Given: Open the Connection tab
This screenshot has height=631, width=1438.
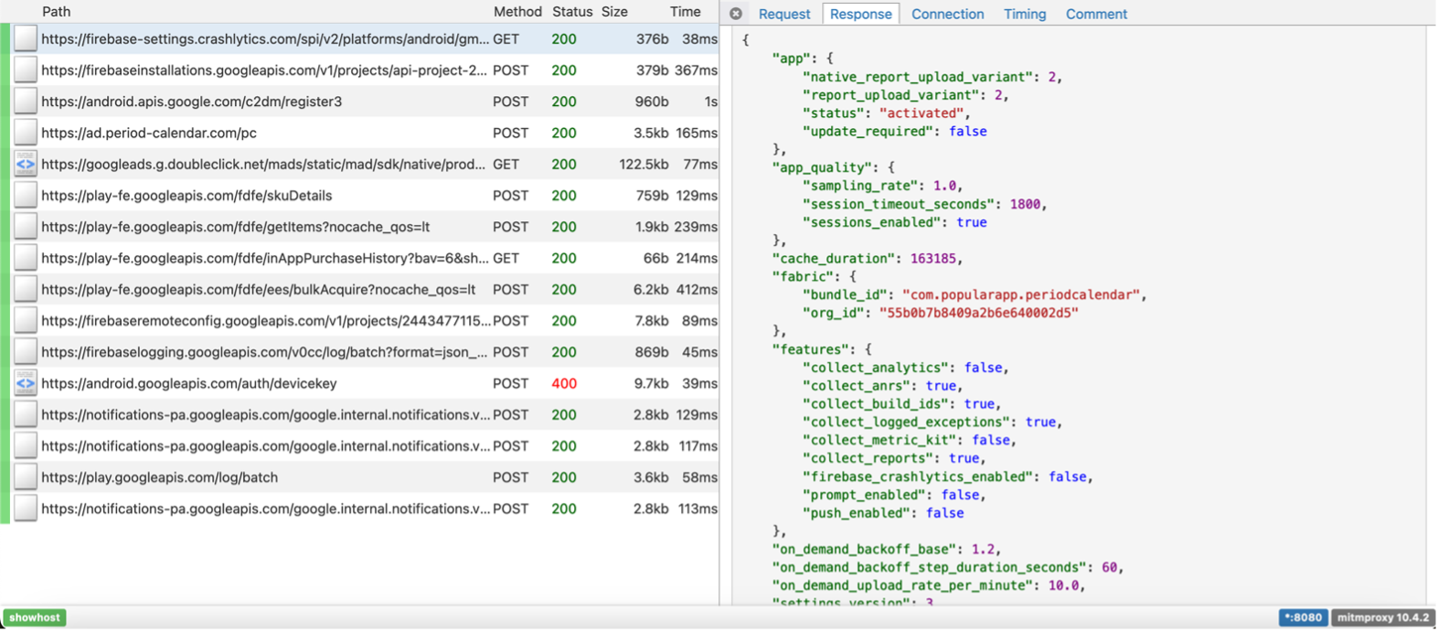Looking at the screenshot, I should 947,14.
